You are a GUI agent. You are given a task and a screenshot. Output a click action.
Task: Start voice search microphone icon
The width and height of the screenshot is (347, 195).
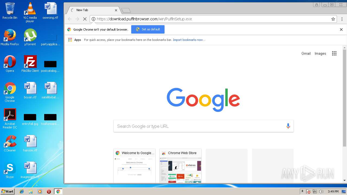(x=288, y=126)
